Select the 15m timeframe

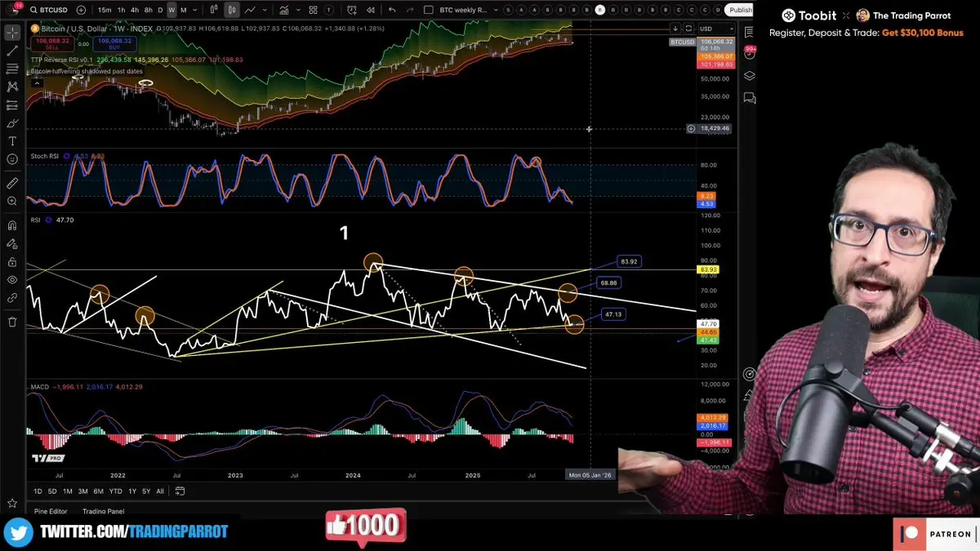pos(105,10)
